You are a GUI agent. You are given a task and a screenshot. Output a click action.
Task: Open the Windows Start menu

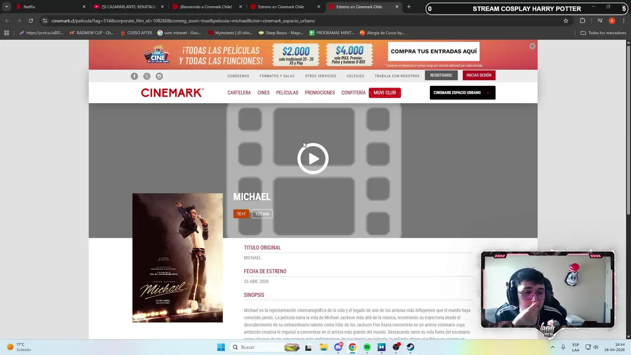pyautogui.click(x=221, y=347)
